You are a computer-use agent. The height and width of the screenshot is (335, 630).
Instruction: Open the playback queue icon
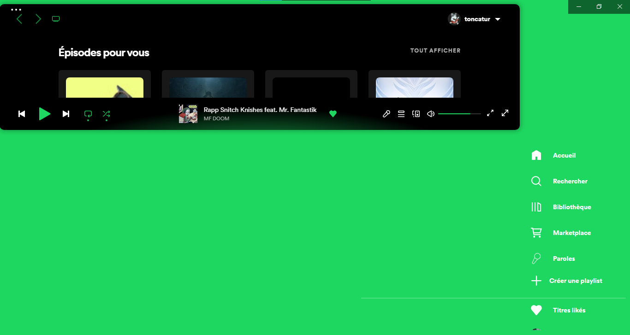point(401,113)
